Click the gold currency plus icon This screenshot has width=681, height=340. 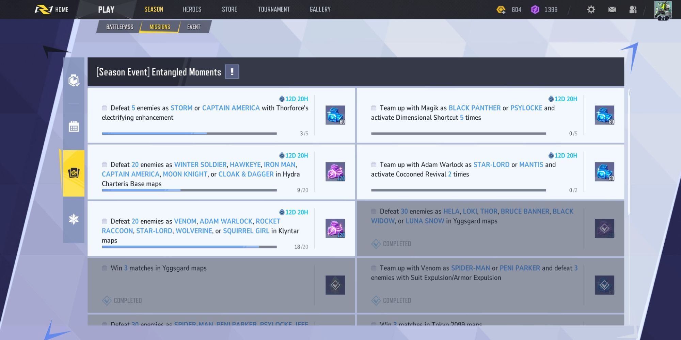(501, 10)
